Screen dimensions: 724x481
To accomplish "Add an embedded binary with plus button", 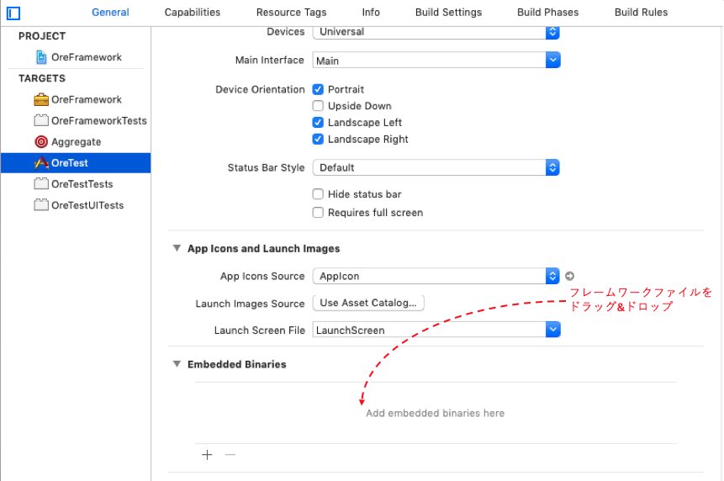I will coord(207,455).
